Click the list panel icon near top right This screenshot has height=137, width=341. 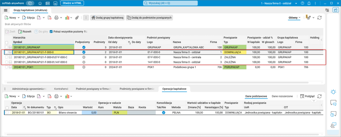[327, 10]
